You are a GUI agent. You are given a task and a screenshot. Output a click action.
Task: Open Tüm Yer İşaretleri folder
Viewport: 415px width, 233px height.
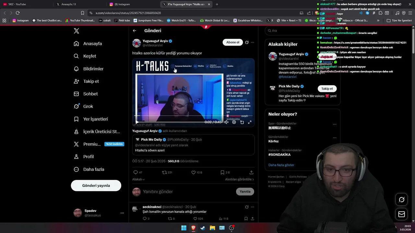point(399,20)
